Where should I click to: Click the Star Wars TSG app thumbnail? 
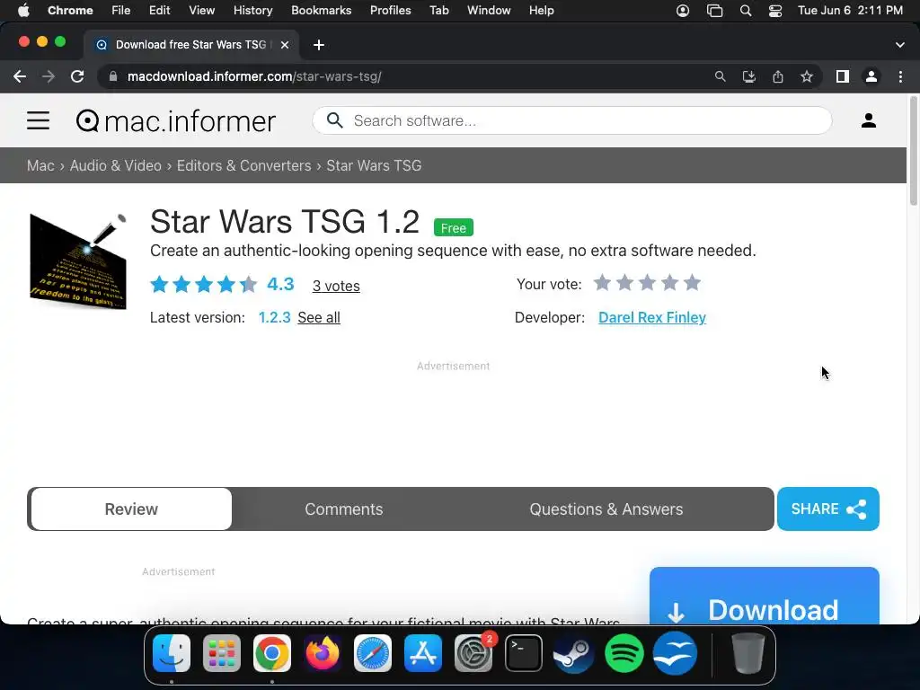click(x=78, y=261)
